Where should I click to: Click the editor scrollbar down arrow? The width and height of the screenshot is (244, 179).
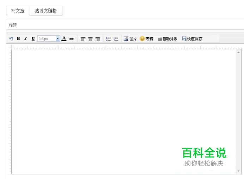[x=238, y=171]
